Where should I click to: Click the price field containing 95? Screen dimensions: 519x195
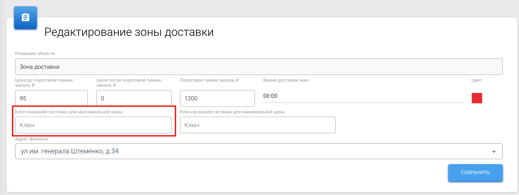51,98
